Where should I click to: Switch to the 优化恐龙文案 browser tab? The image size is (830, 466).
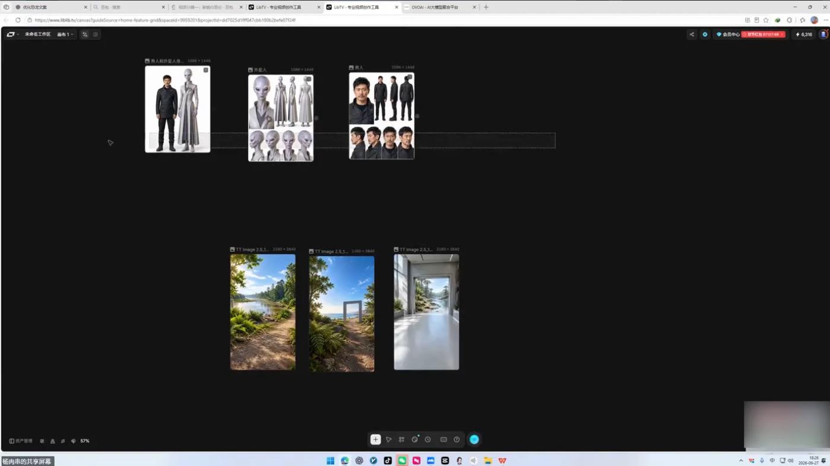click(50, 7)
